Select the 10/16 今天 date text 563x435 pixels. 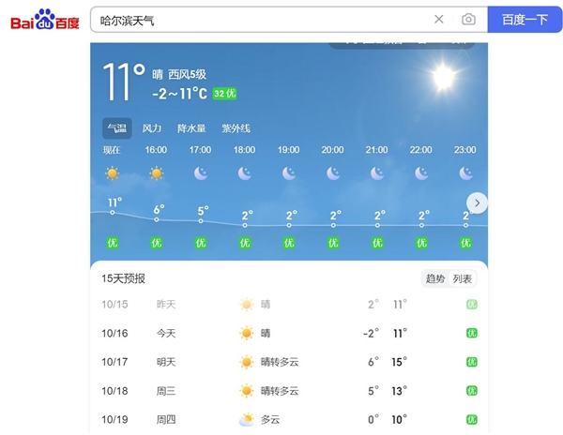139,334
